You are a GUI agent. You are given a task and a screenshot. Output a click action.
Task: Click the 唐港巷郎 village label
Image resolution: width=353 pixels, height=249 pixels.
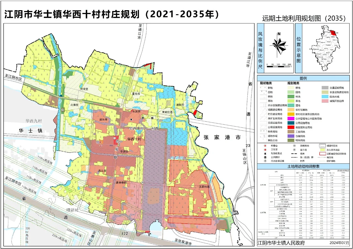121,182
